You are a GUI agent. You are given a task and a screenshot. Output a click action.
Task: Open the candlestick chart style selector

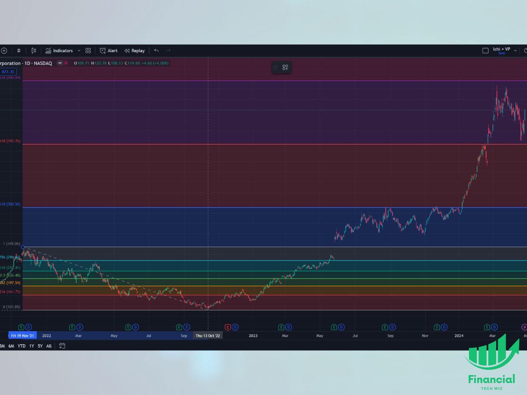34,51
